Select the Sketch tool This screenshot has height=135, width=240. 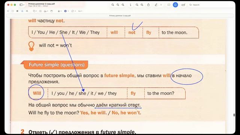coord(22,11)
